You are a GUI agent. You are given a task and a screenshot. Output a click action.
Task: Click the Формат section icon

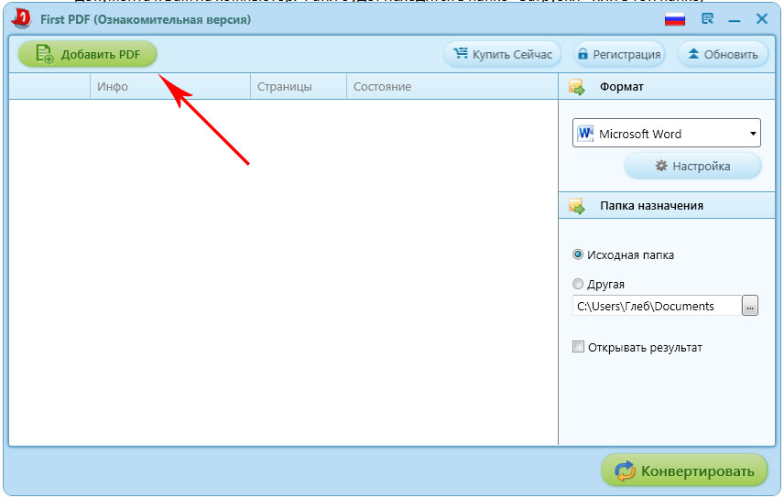pos(576,87)
